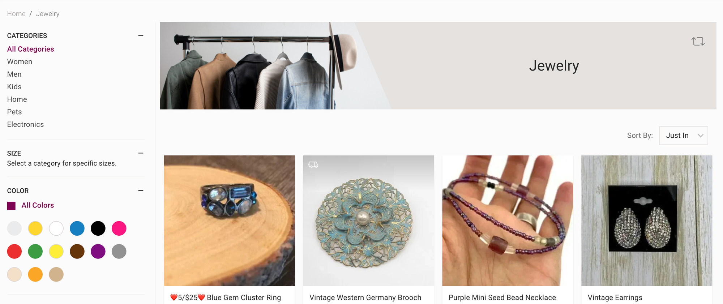
Task: Open Purple Mini Seed Bead Necklace listing title
Action: [x=502, y=297]
